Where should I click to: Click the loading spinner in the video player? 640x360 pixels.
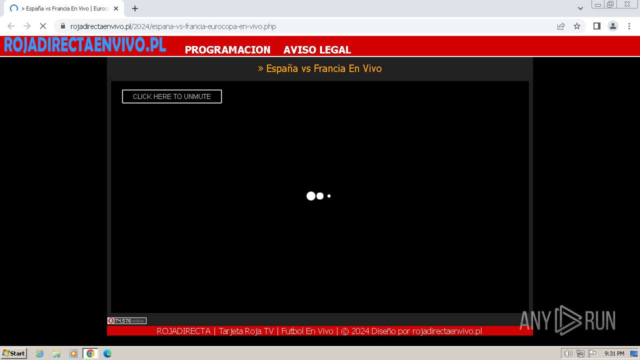(318, 196)
